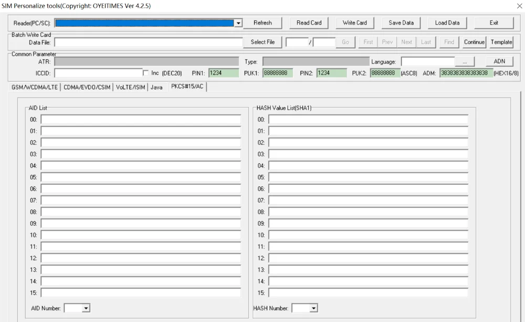This screenshot has width=525, height=322.
Task: Edit the PUK1 field
Action: pos(278,73)
